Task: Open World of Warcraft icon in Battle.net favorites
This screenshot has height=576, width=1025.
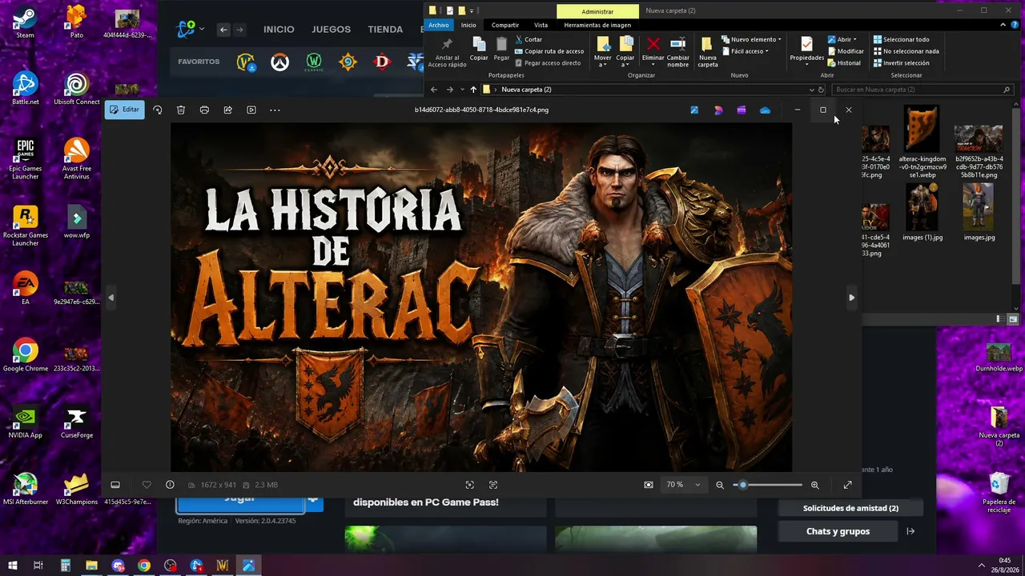Action: [x=246, y=62]
